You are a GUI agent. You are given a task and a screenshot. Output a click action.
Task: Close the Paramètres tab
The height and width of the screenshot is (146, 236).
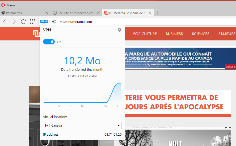click(x=47, y=13)
